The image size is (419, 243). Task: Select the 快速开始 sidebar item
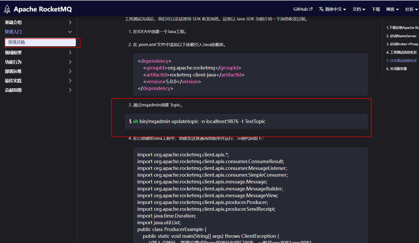pyautogui.click(x=40, y=42)
